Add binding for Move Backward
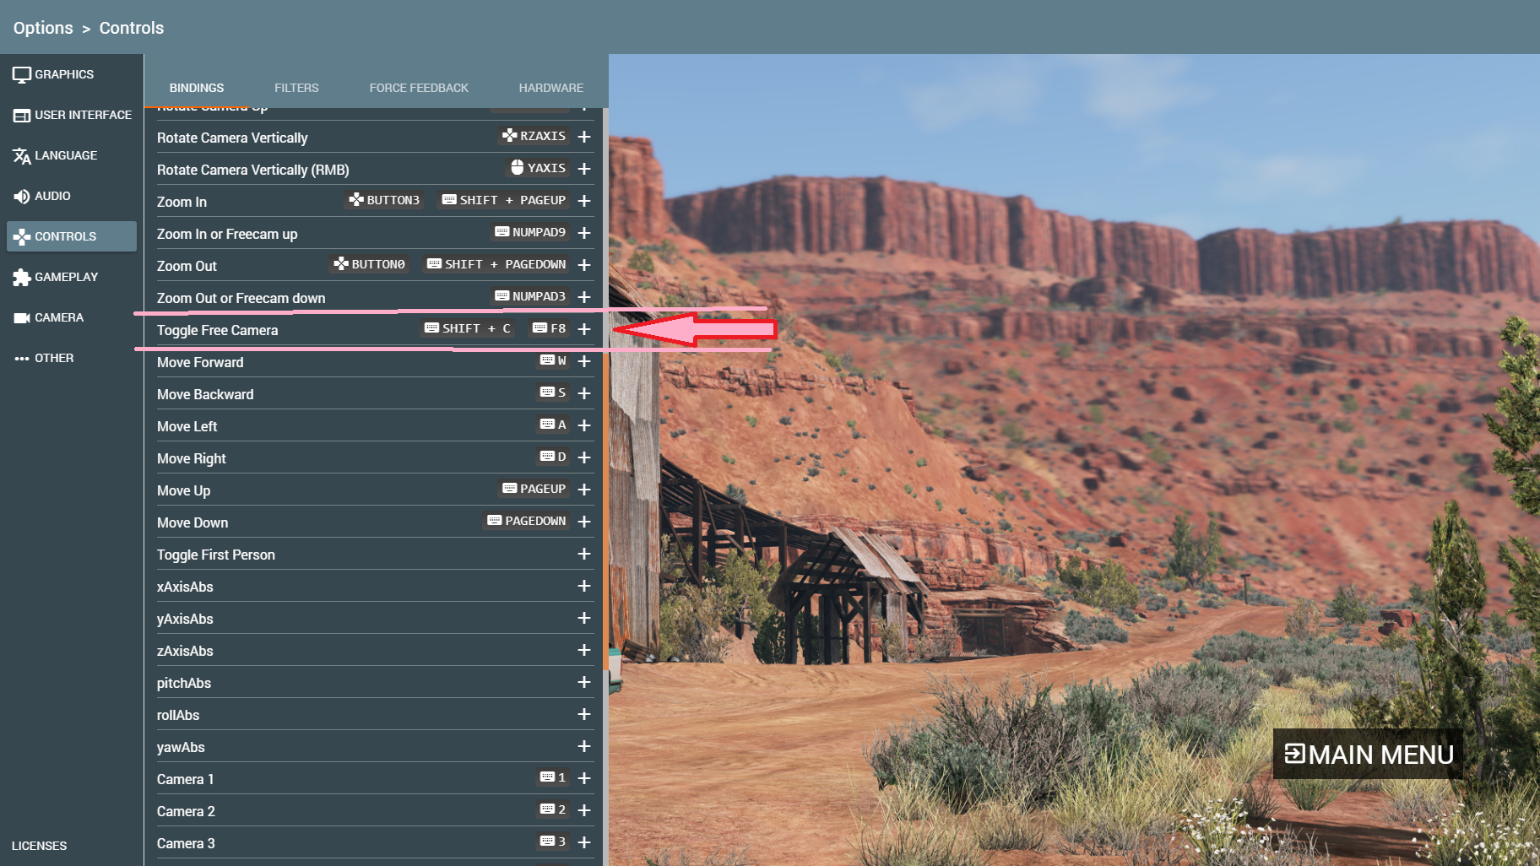 [x=584, y=393]
